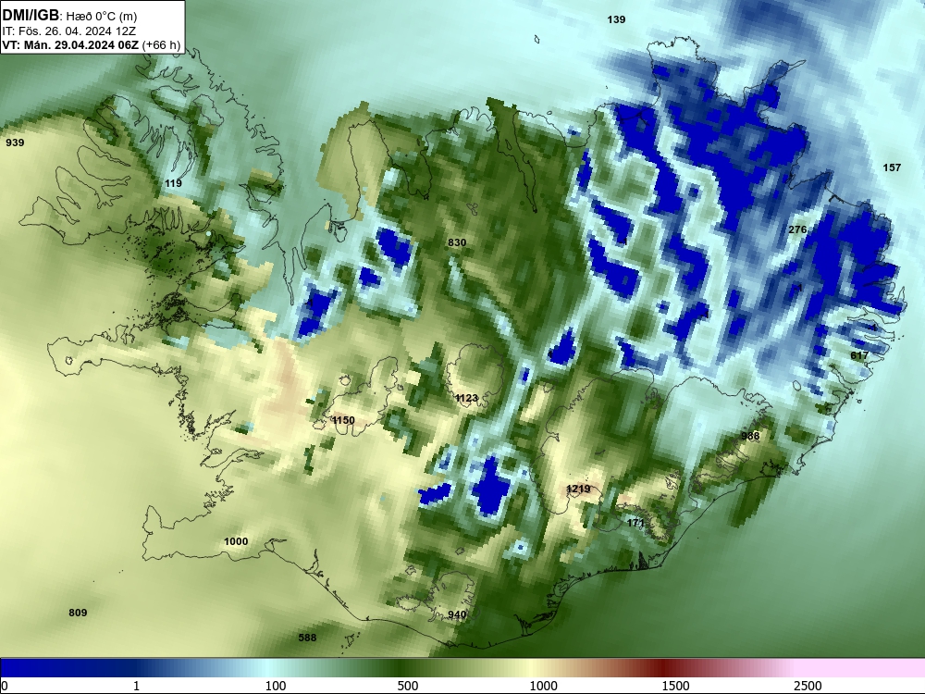Screen dimensions: 925x694
Task: Click the 1000 tick label on the colour scale
Action: pos(543,686)
